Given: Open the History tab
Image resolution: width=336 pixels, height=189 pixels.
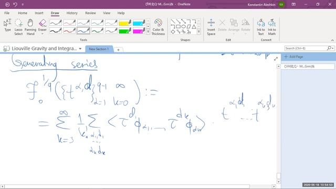Looking at the screenshot, I should pyautogui.click(x=72, y=13).
